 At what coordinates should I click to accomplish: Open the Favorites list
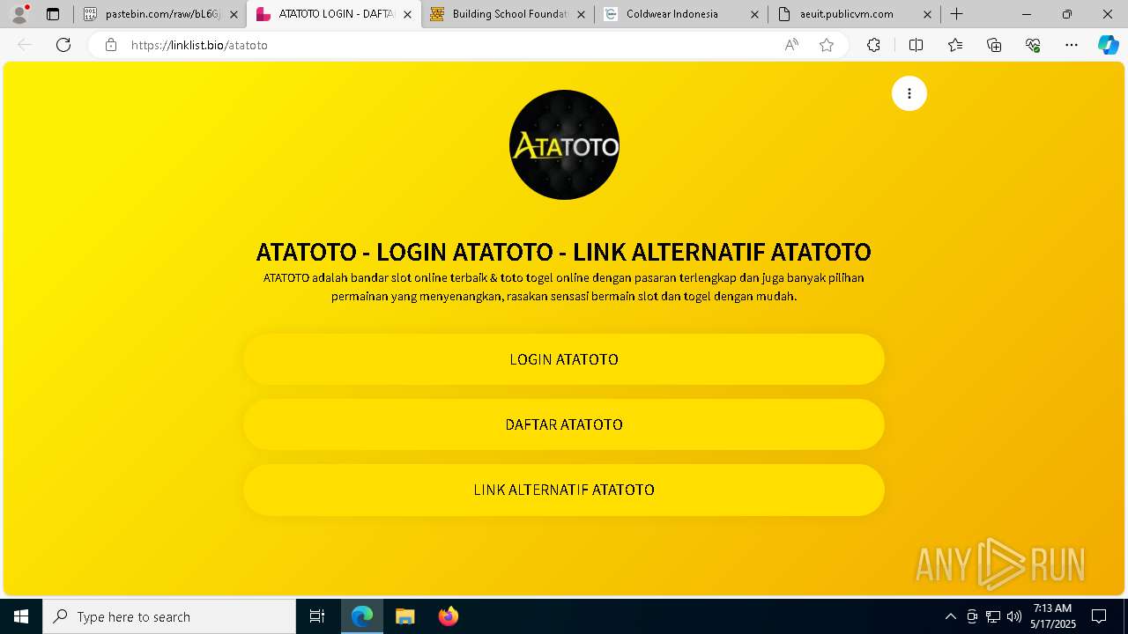(x=955, y=45)
